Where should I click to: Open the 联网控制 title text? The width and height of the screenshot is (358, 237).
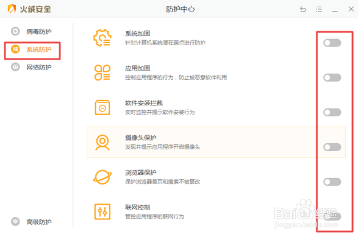(x=137, y=207)
